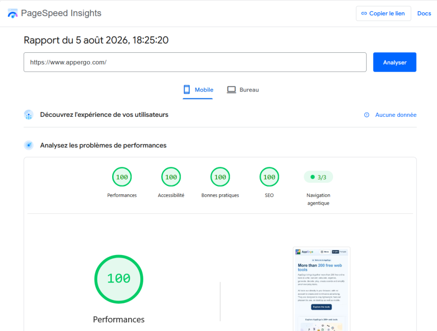Select the SEO 100 score gauge
The height and width of the screenshot is (331, 437).
tap(269, 177)
